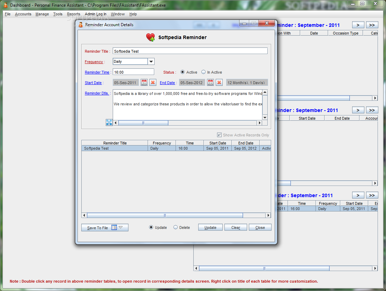Open the Save To File dropdown triangle
The height and width of the screenshot is (291, 386).
[121, 227]
